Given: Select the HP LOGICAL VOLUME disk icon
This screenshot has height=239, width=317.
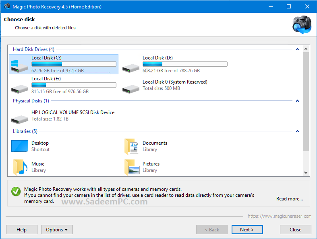Looking at the screenshot, I should click(x=20, y=119).
